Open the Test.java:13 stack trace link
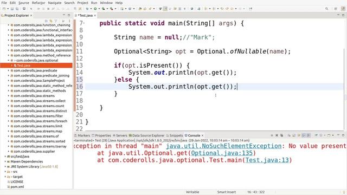 [x=267, y=160]
